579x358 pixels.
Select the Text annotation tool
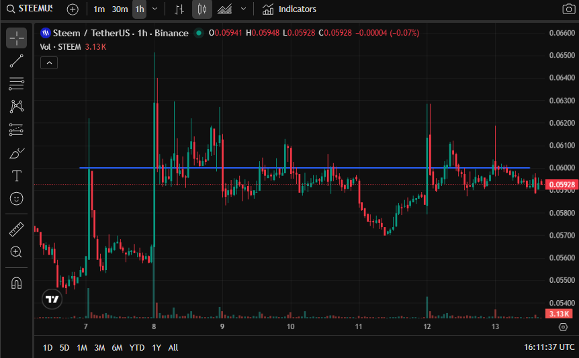pos(16,176)
